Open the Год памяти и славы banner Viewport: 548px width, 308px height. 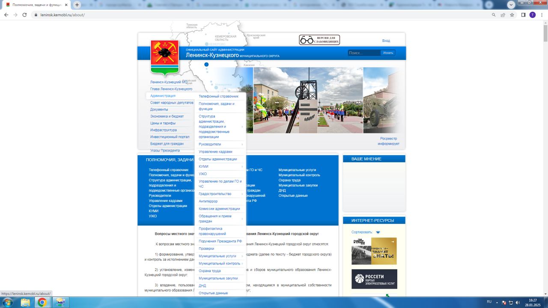(x=374, y=251)
